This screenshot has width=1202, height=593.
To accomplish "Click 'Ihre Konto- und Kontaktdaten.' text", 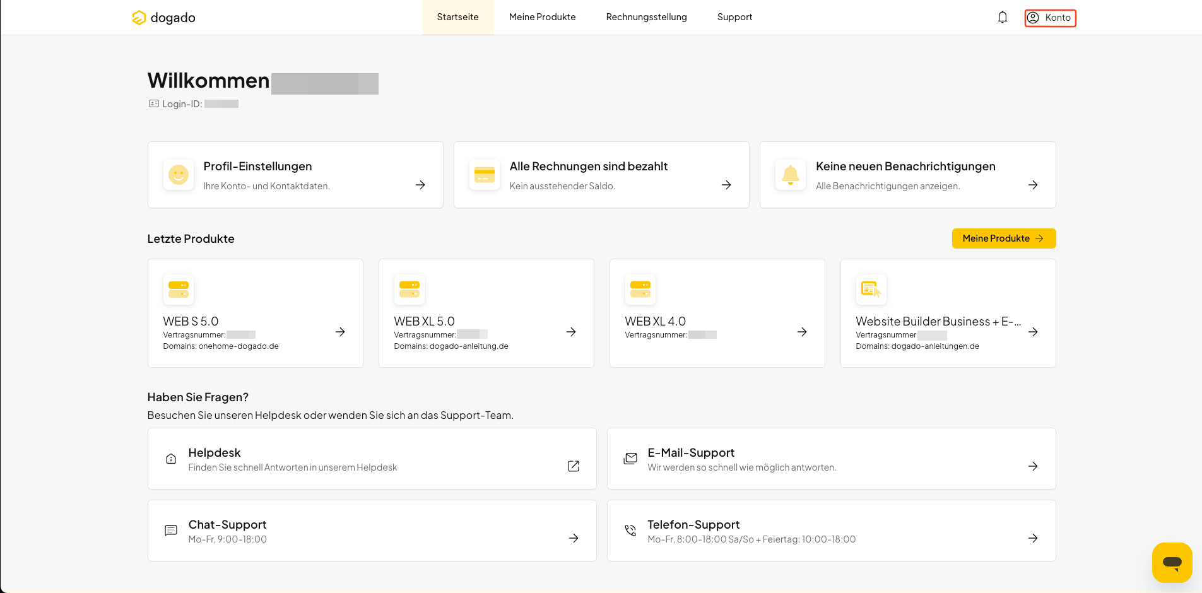I will point(267,186).
